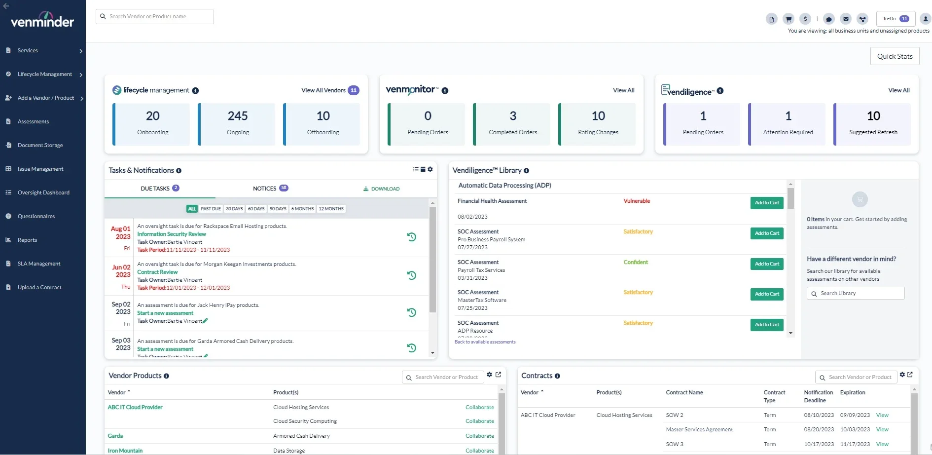Open the messages chat bubble icon
Screen dimensions: 932x455
point(829,19)
